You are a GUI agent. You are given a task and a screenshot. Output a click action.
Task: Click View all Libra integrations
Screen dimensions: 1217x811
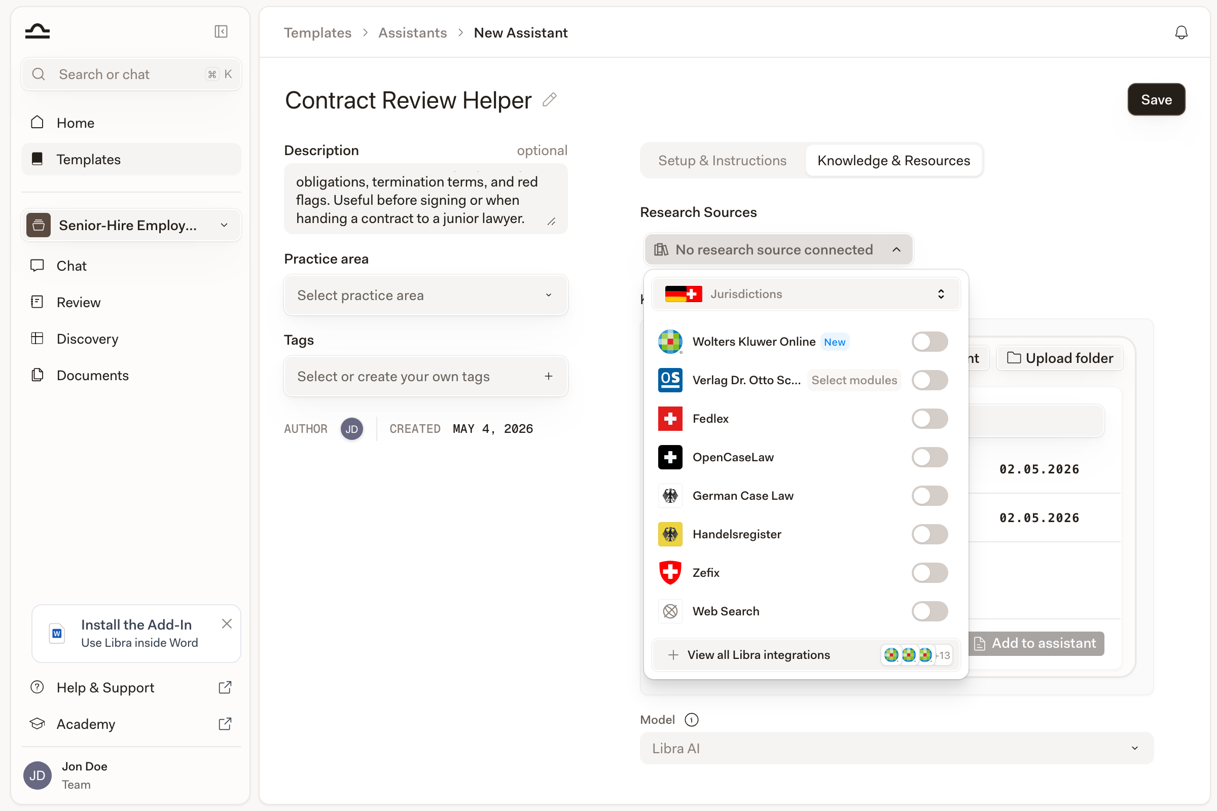coord(806,655)
